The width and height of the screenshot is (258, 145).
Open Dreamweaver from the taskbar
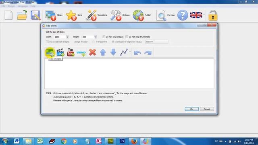tap(110, 141)
